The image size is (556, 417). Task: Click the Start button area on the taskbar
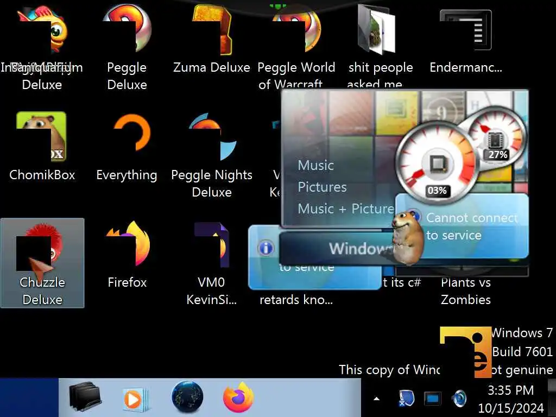pos(29,397)
